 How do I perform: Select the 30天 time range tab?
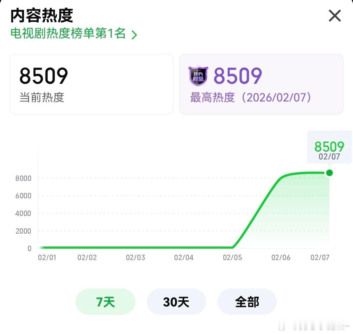click(176, 302)
